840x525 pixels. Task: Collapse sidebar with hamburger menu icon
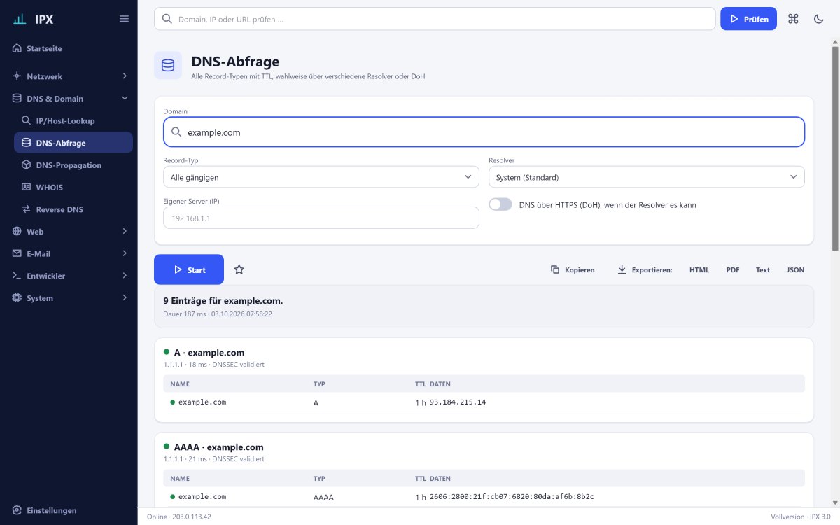[124, 19]
